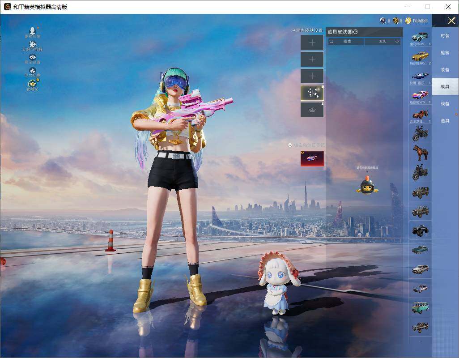The image size is (459, 358).
Task: Open the gold coin balance 1704856
Action: [416, 21]
